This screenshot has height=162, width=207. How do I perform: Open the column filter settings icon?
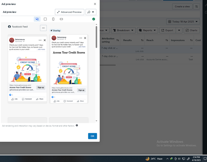[197, 7]
